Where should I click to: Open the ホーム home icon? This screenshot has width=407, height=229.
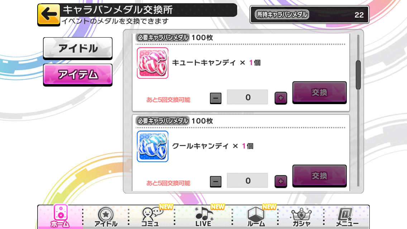(61, 216)
